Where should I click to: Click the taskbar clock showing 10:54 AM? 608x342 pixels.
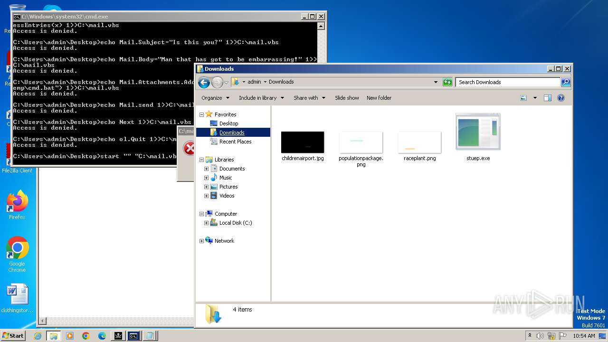pos(584,336)
